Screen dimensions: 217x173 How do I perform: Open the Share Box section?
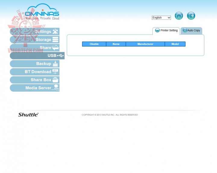[35, 80]
